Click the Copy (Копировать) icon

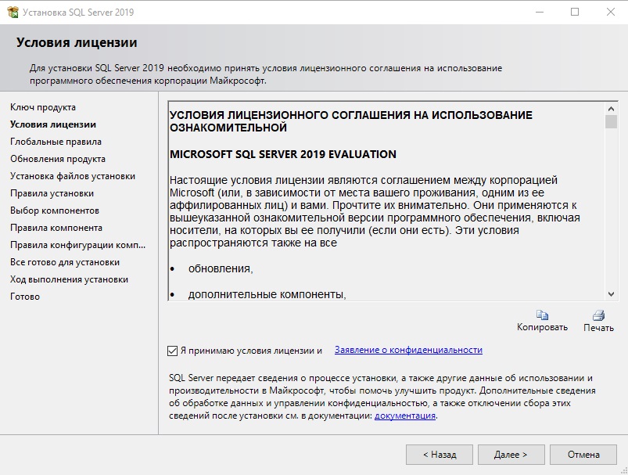pyautogui.click(x=542, y=315)
